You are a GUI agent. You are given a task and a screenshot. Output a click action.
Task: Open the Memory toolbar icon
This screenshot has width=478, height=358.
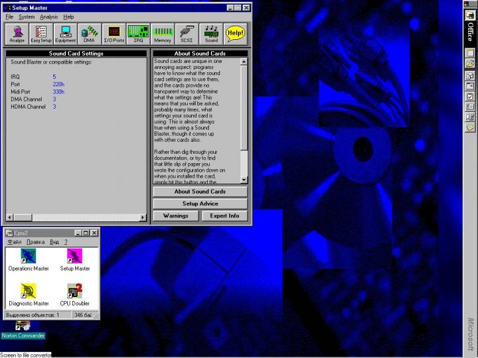[x=162, y=34]
